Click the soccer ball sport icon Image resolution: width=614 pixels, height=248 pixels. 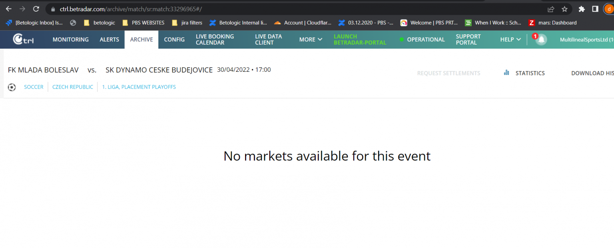pyautogui.click(x=12, y=87)
